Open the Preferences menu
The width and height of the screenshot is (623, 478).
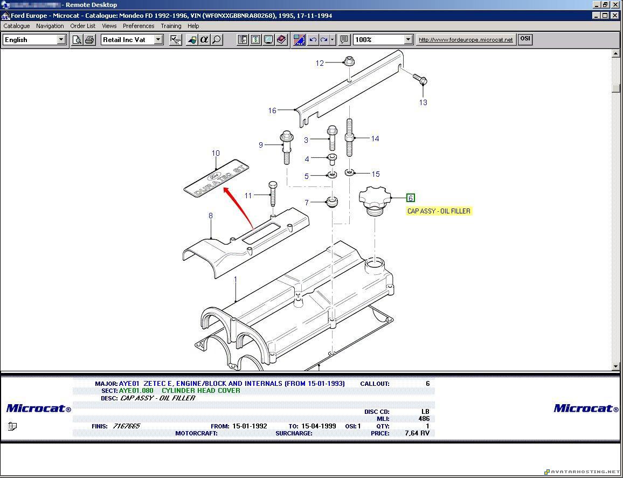click(139, 26)
